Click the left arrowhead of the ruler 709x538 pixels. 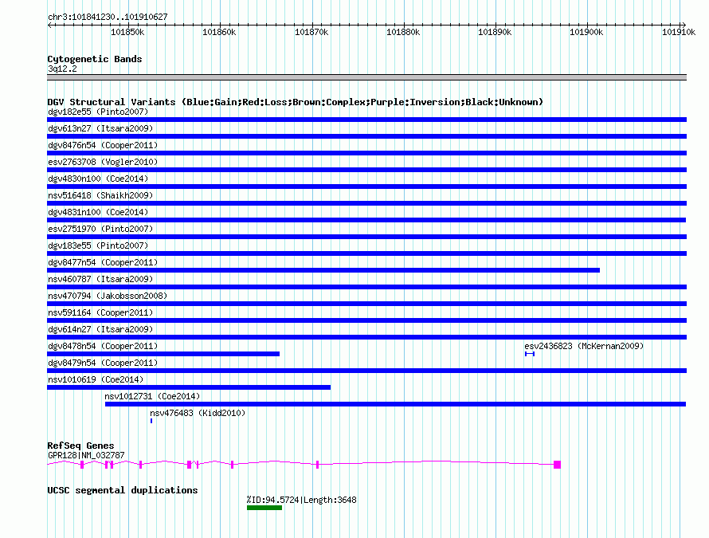[49, 26]
